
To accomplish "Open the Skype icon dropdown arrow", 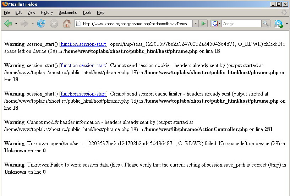I will click(x=287, y=24).
